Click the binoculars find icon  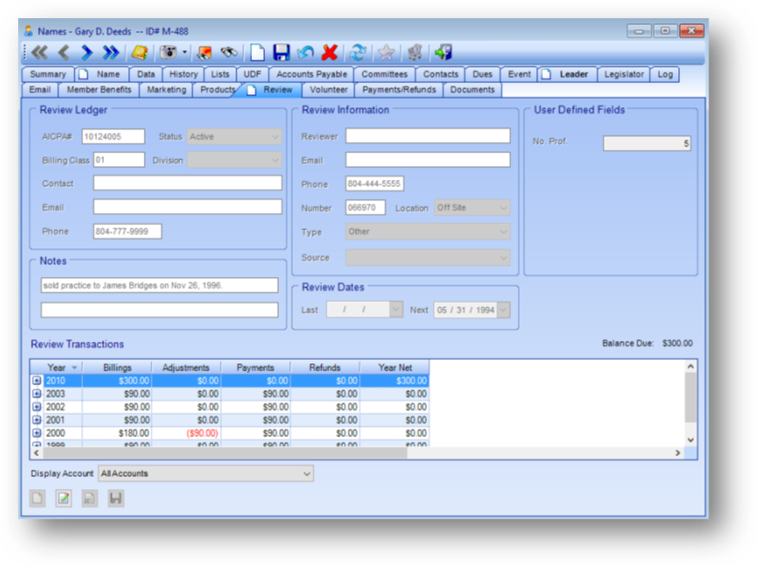coord(230,52)
